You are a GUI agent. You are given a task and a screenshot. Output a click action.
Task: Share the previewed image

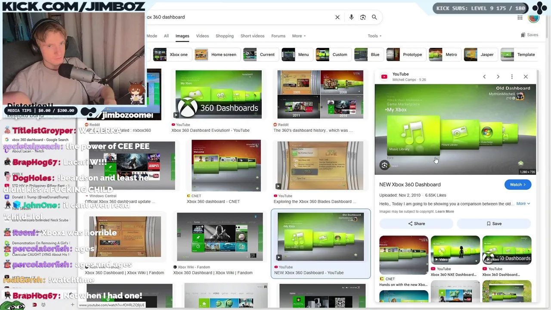coord(416,223)
